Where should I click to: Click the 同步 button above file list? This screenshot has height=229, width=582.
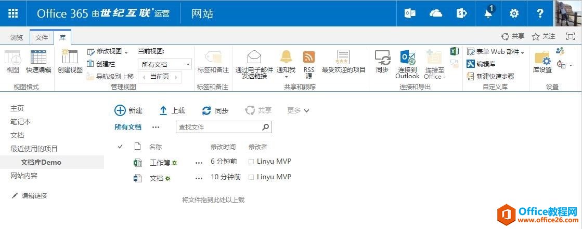click(x=215, y=110)
